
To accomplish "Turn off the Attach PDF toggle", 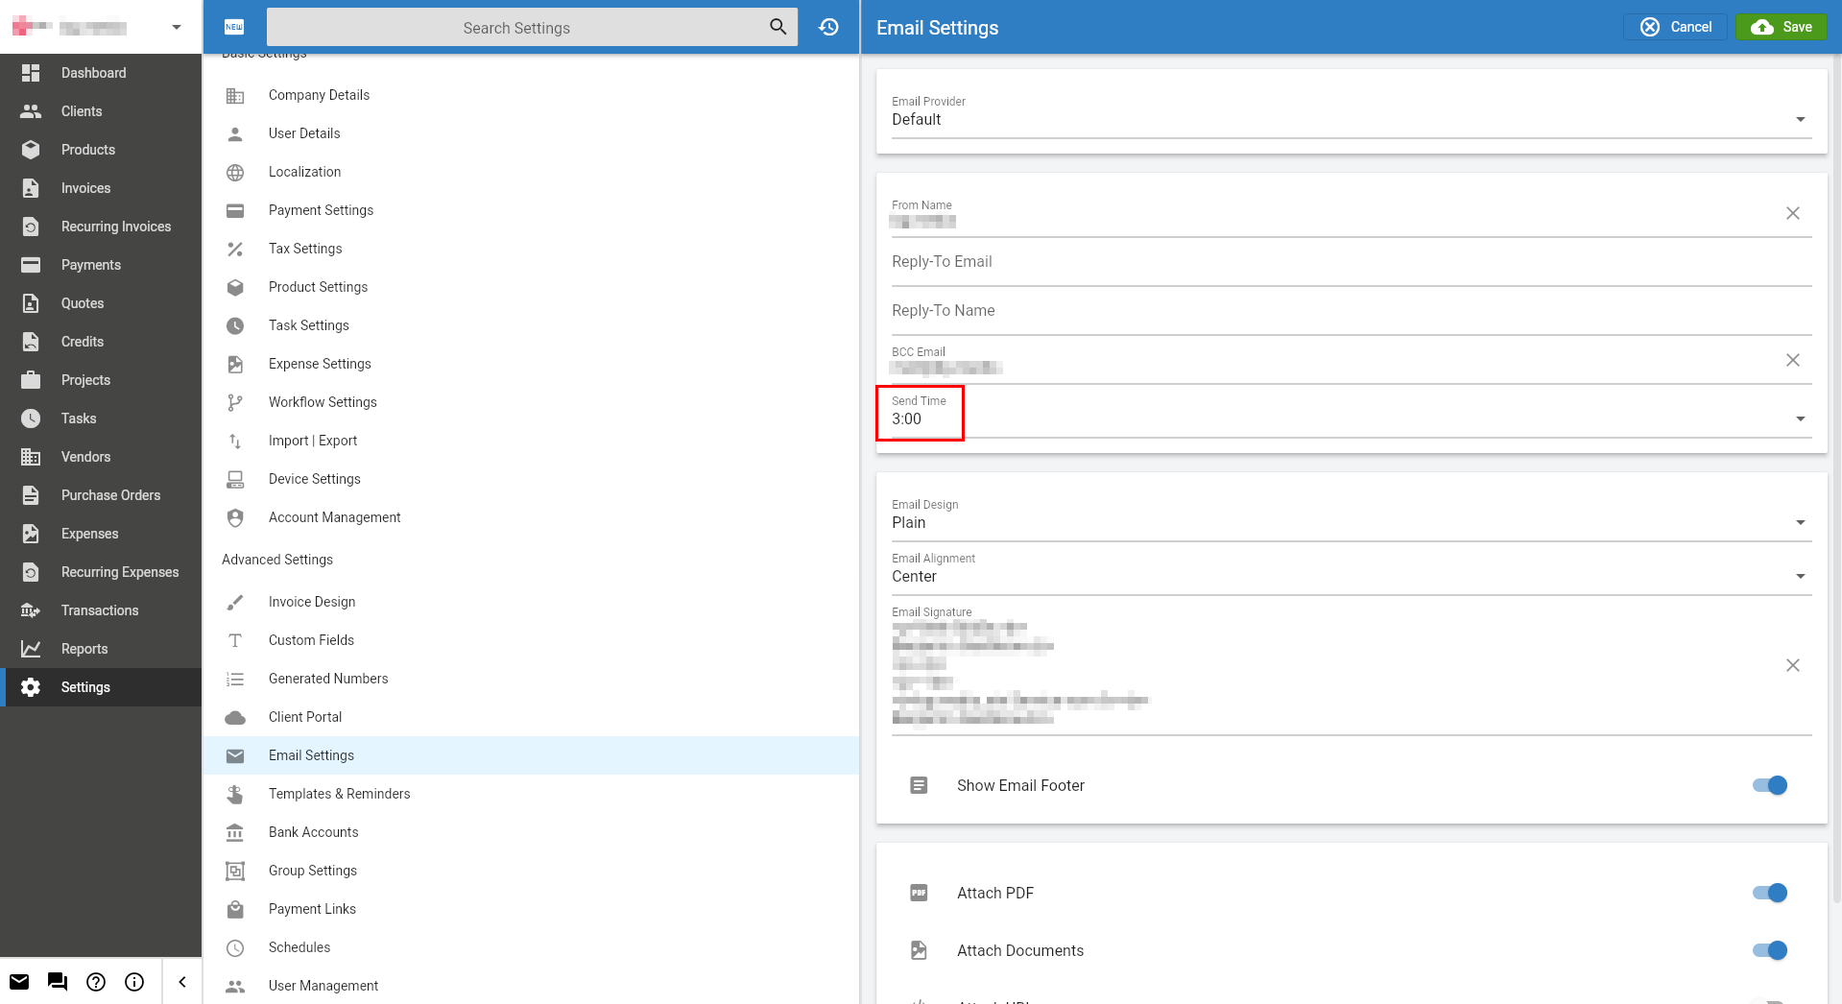I will (1768, 893).
